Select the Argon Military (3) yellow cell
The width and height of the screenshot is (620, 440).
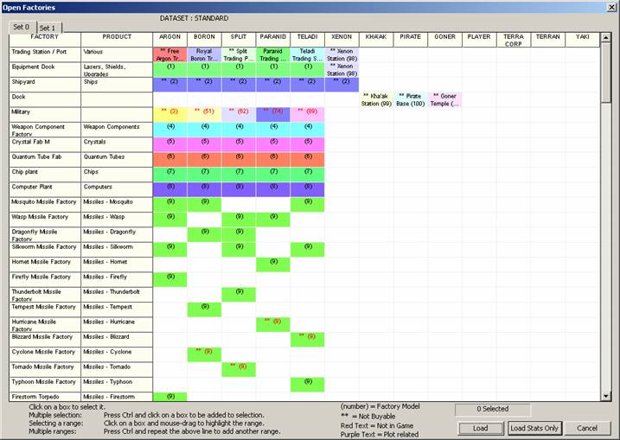pos(169,113)
